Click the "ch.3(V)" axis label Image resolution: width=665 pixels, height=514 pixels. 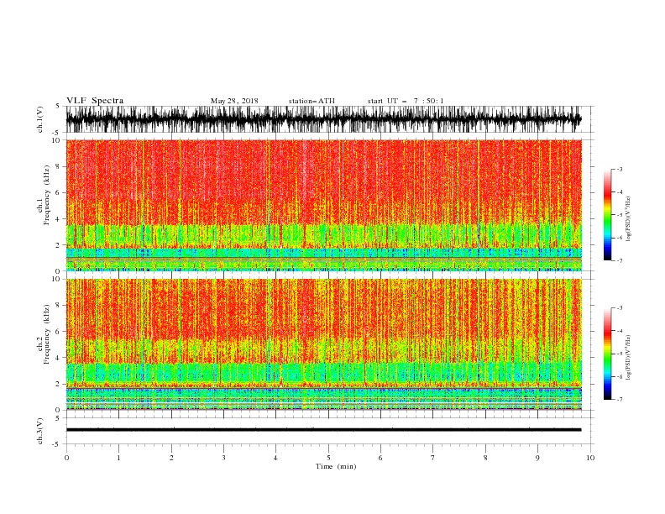coord(40,431)
